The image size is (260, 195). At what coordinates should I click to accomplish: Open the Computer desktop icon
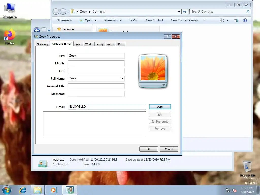point(10,10)
